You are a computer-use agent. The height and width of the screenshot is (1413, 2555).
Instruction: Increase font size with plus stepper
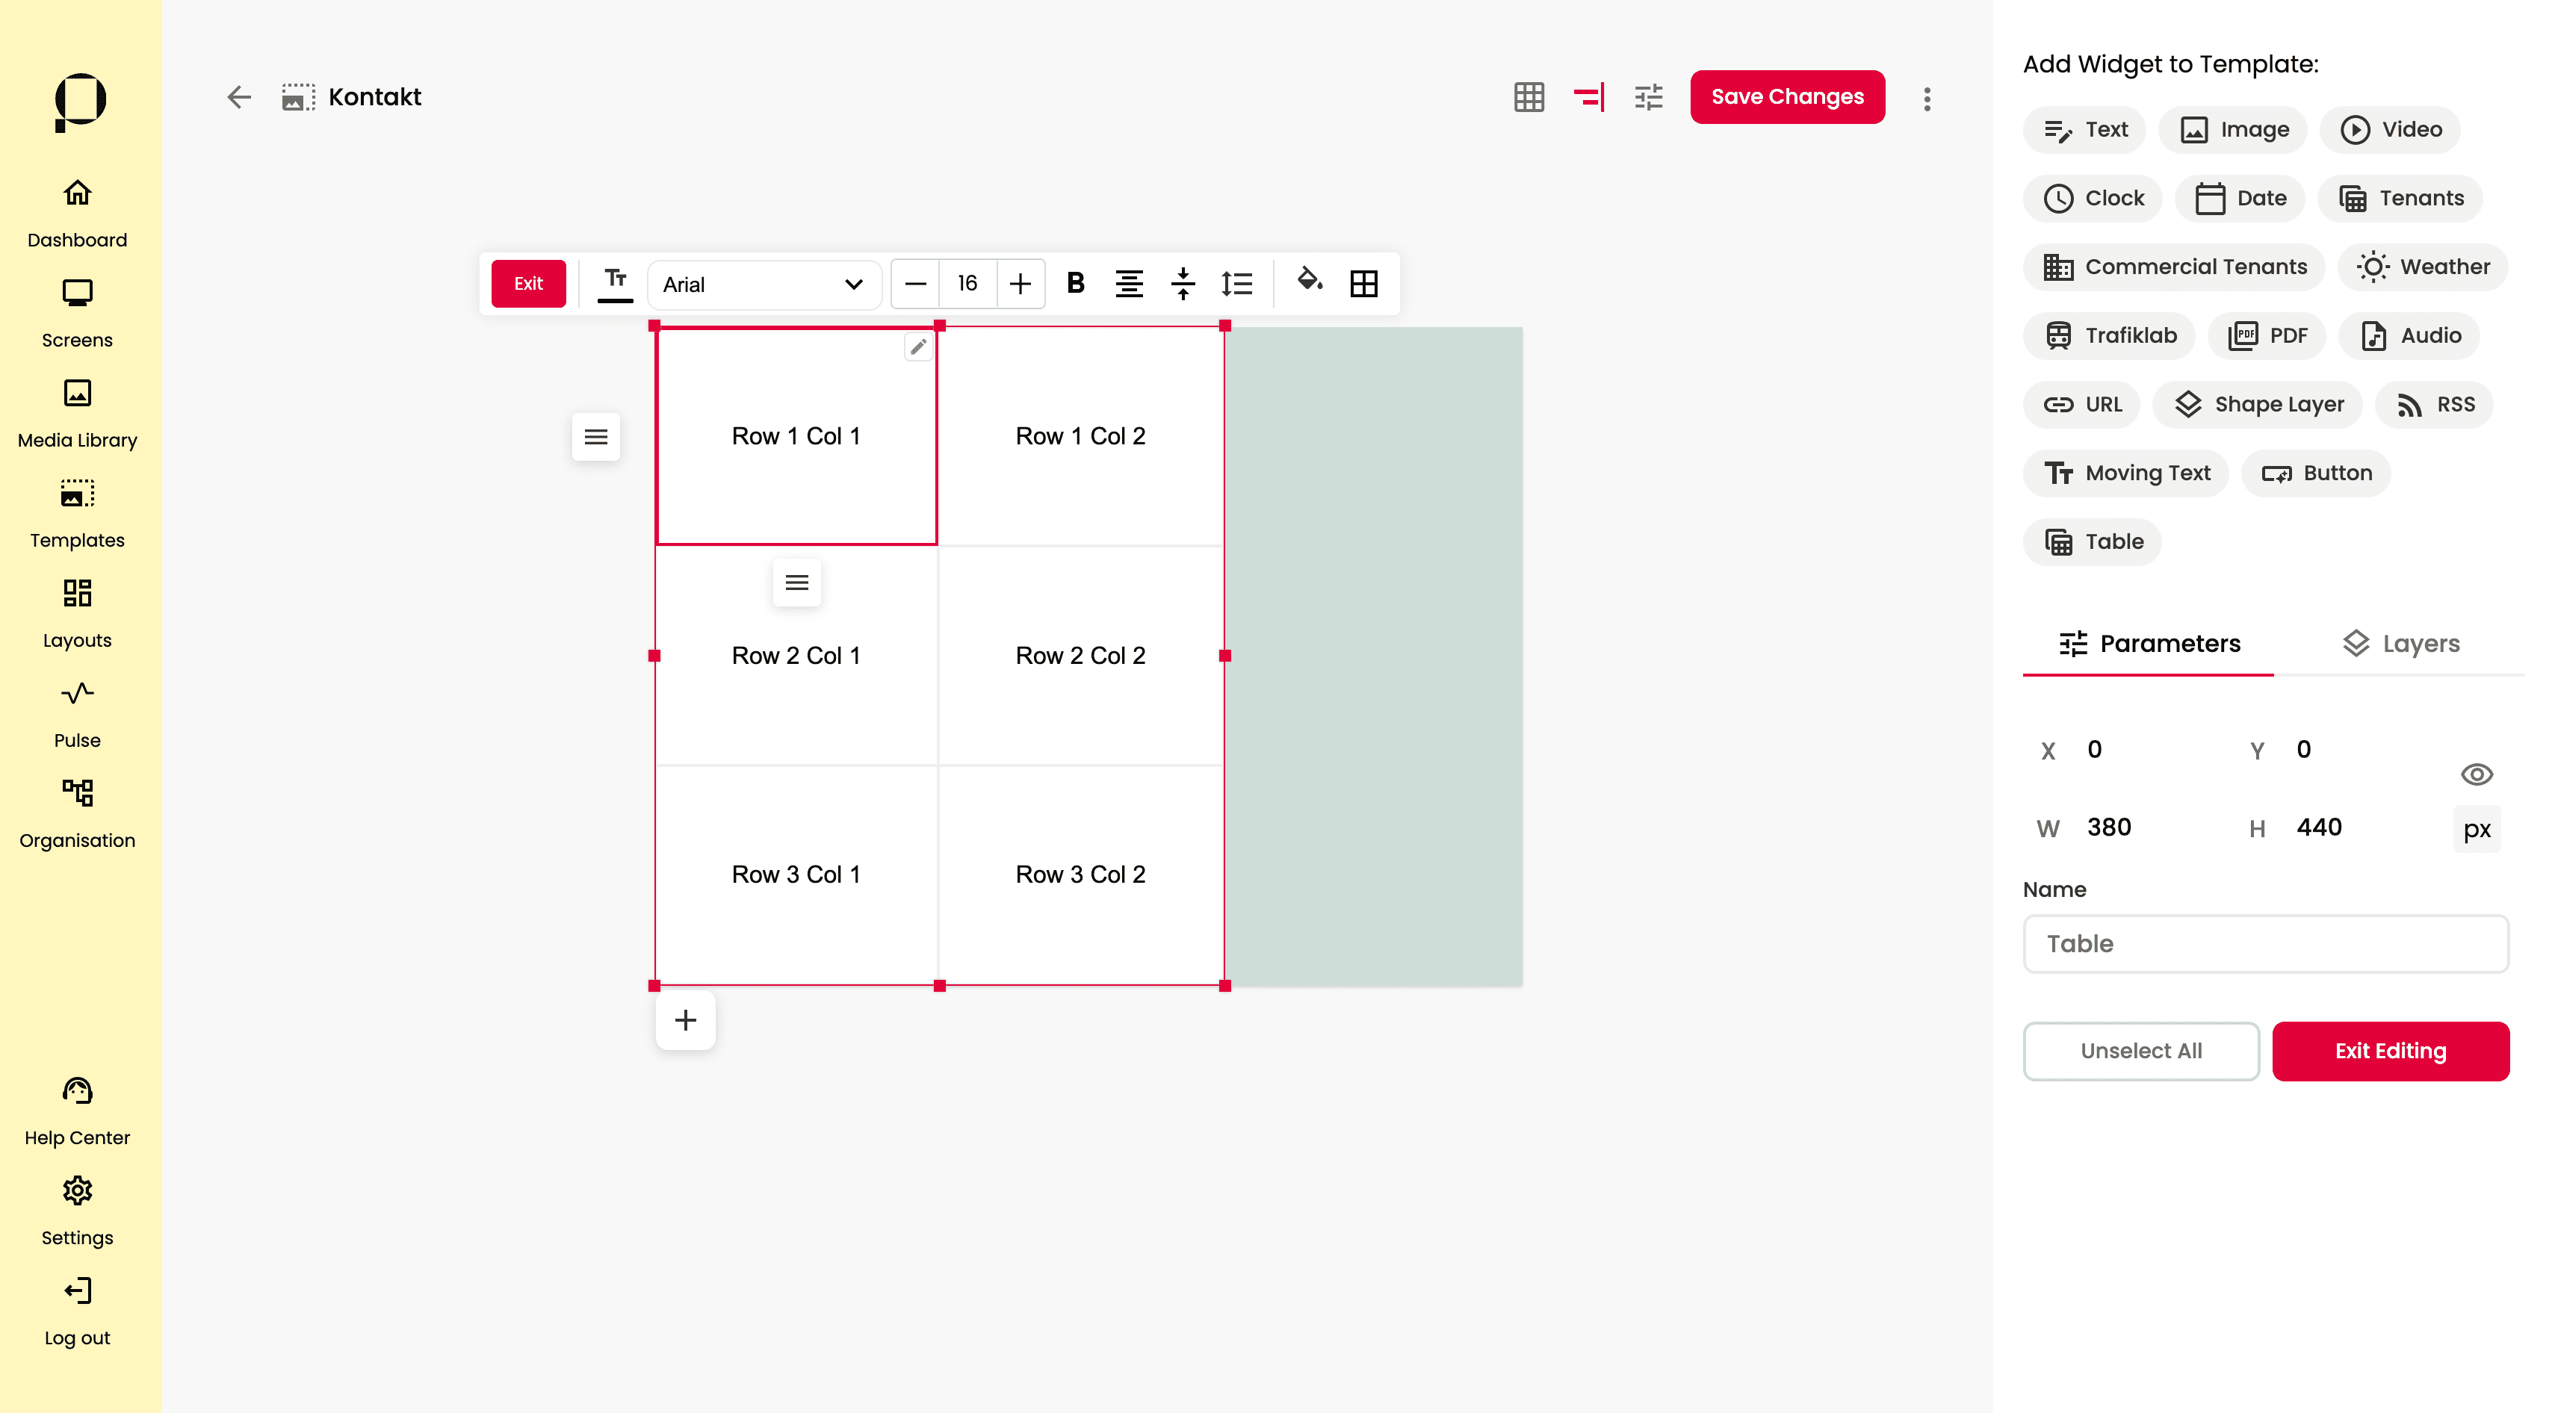[1020, 285]
